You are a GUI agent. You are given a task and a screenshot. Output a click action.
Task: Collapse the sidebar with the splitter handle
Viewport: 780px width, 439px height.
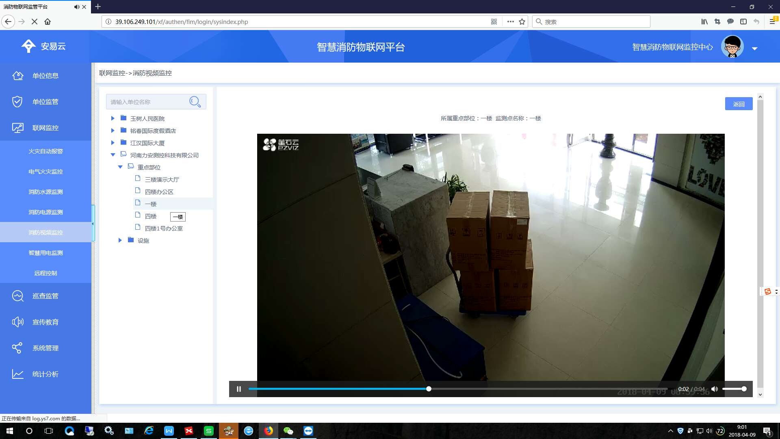(93, 224)
